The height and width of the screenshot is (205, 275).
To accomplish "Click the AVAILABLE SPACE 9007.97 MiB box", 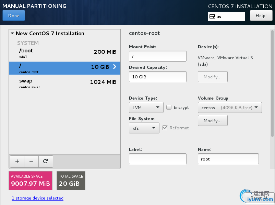I will 31,181.
